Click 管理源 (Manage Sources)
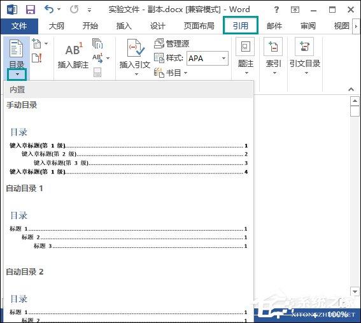 pyautogui.click(x=171, y=43)
